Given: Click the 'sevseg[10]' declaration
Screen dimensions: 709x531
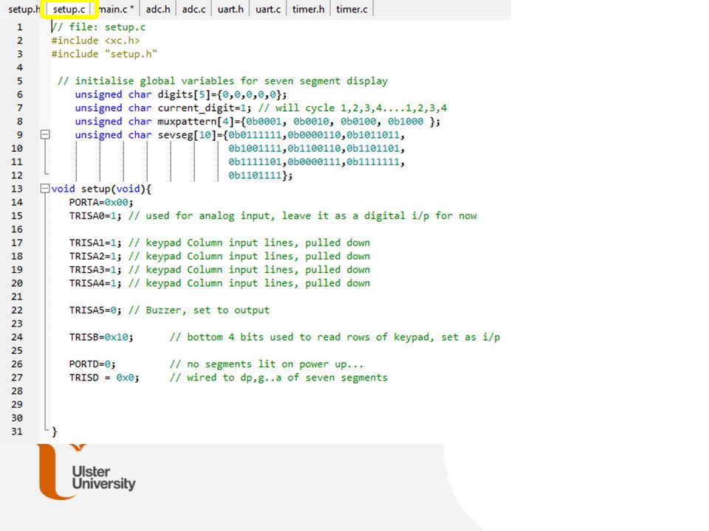Looking at the screenshot, I should tap(239, 135).
